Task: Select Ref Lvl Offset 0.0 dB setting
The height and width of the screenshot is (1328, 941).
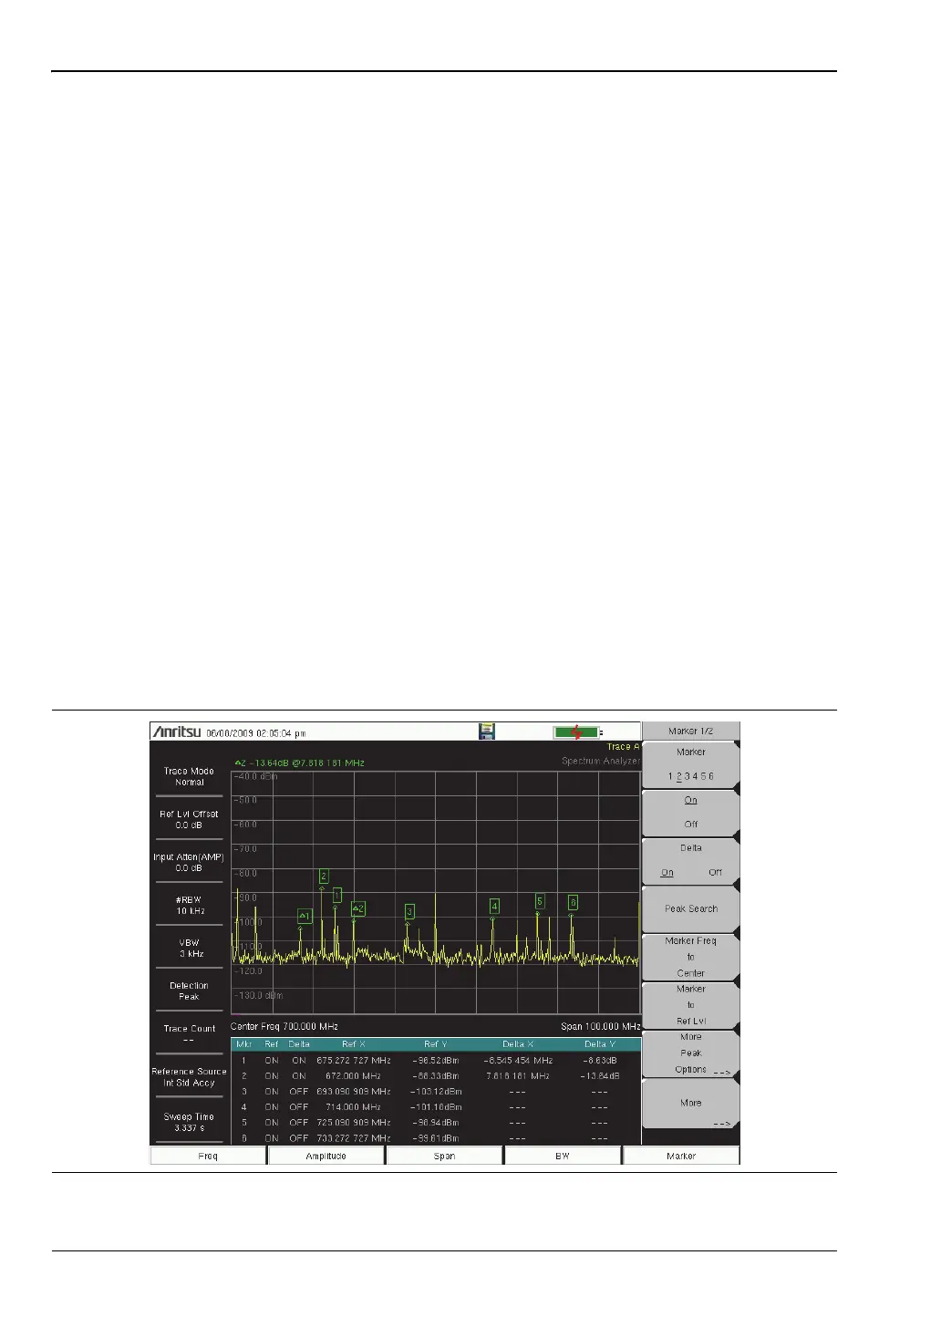Action: point(190,819)
